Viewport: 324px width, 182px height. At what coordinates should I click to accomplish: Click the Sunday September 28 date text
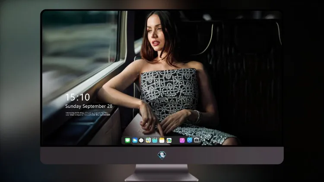point(89,106)
